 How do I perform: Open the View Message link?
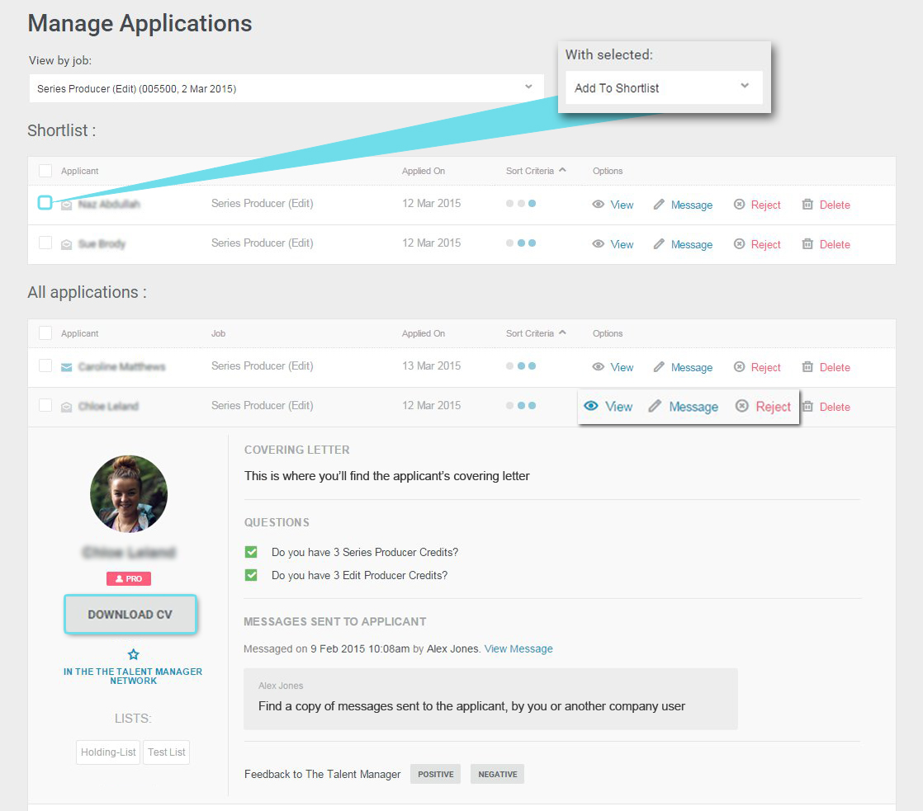click(x=518, y=649)
